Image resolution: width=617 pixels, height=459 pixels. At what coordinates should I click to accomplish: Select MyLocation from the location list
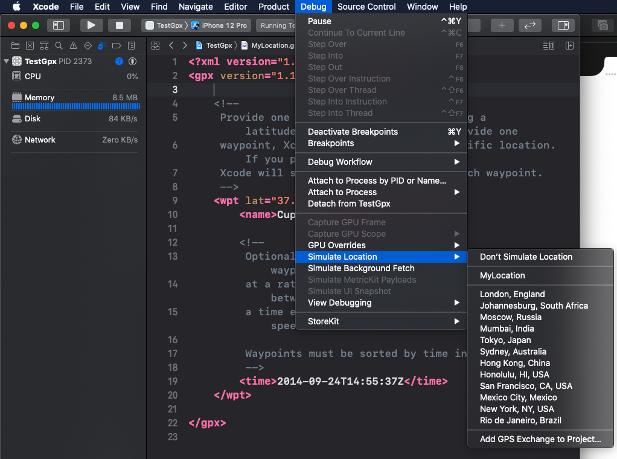[x=540, y=275]
